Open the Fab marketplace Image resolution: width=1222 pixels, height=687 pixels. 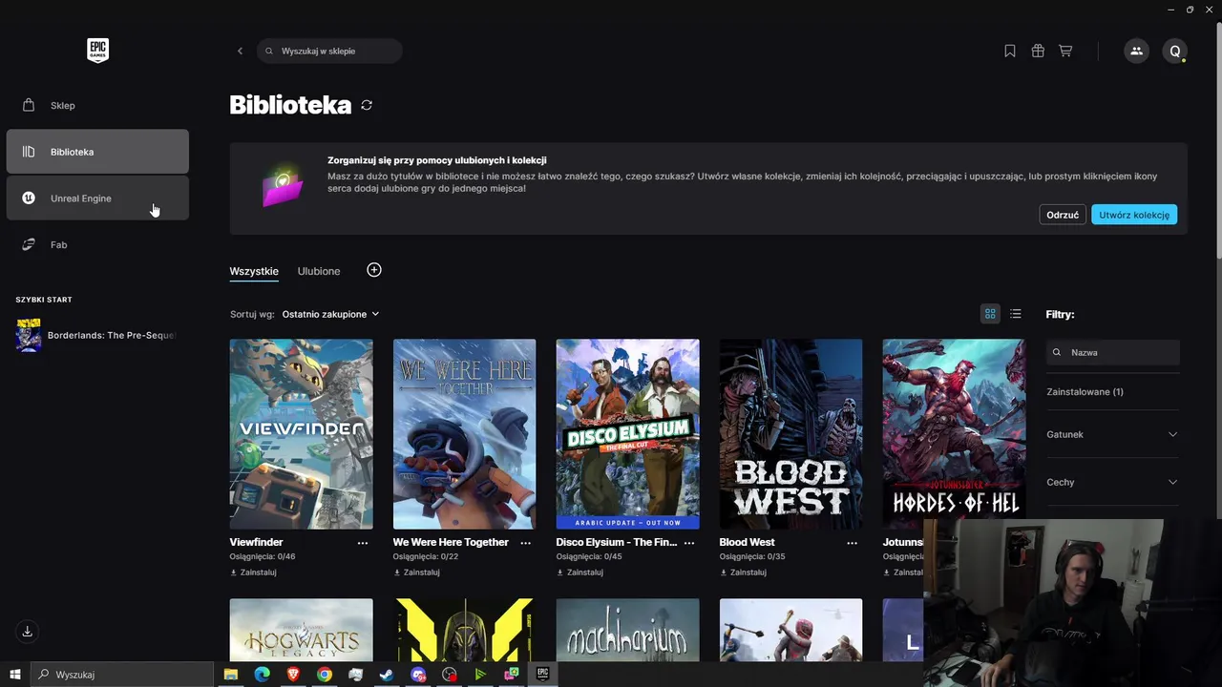pos(97,244)
